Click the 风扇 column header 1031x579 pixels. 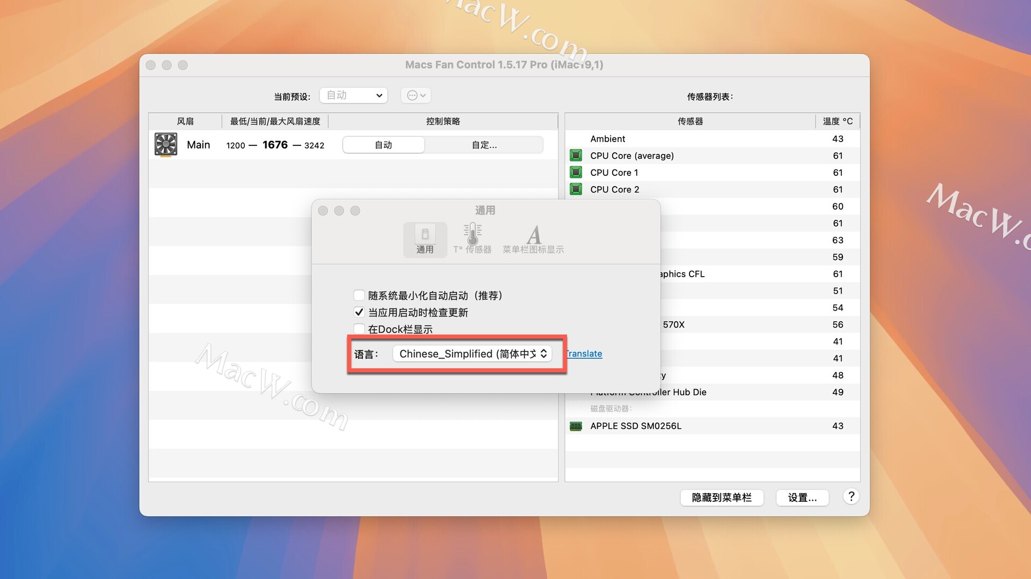pos(185,121)
